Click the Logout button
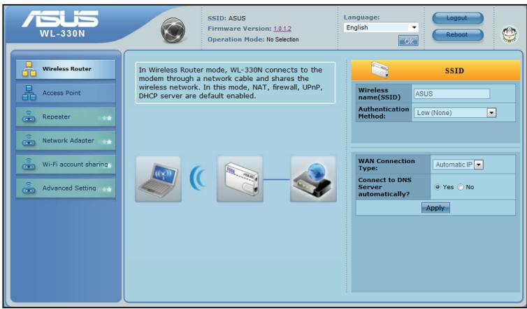Viewport: 527px width, 309px height. [x=458, y=18]
